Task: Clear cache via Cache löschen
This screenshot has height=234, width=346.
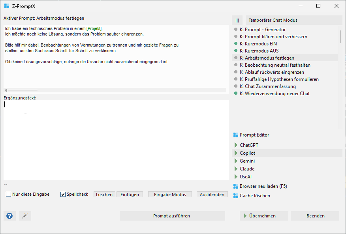Action: click(255, 196)
